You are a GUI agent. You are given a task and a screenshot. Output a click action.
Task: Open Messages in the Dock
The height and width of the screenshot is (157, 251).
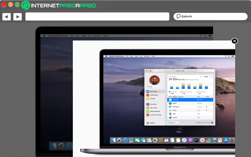(143, 140)
